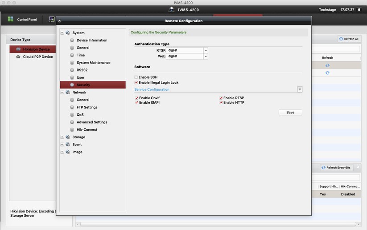
Task: Open System Maintenance page
Action: [x=93, y=63]
